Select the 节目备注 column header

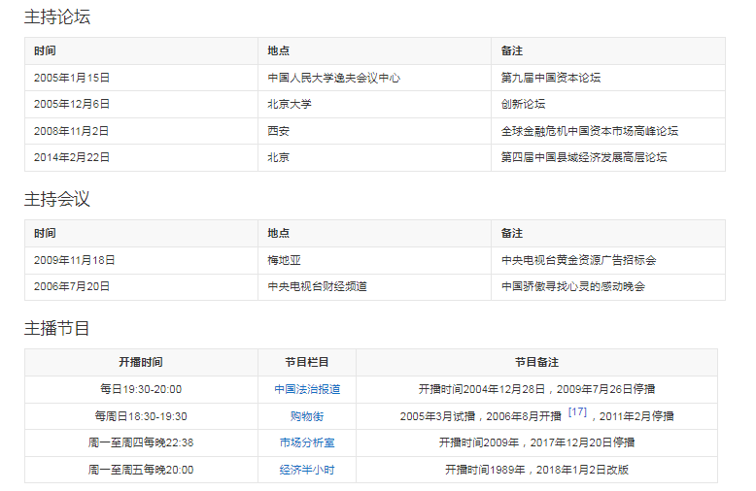[536, 362]
